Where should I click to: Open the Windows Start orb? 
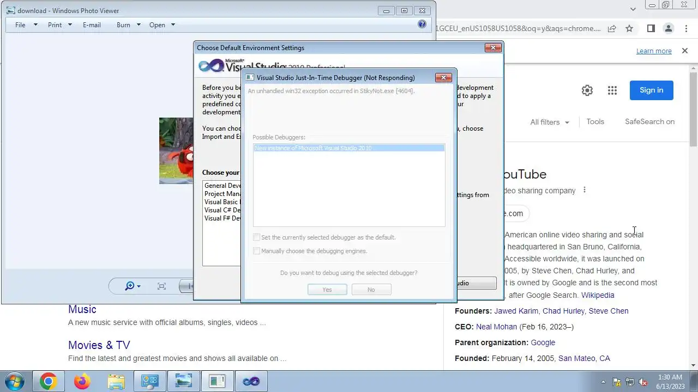pyautogui.click(x=15, y=381)
